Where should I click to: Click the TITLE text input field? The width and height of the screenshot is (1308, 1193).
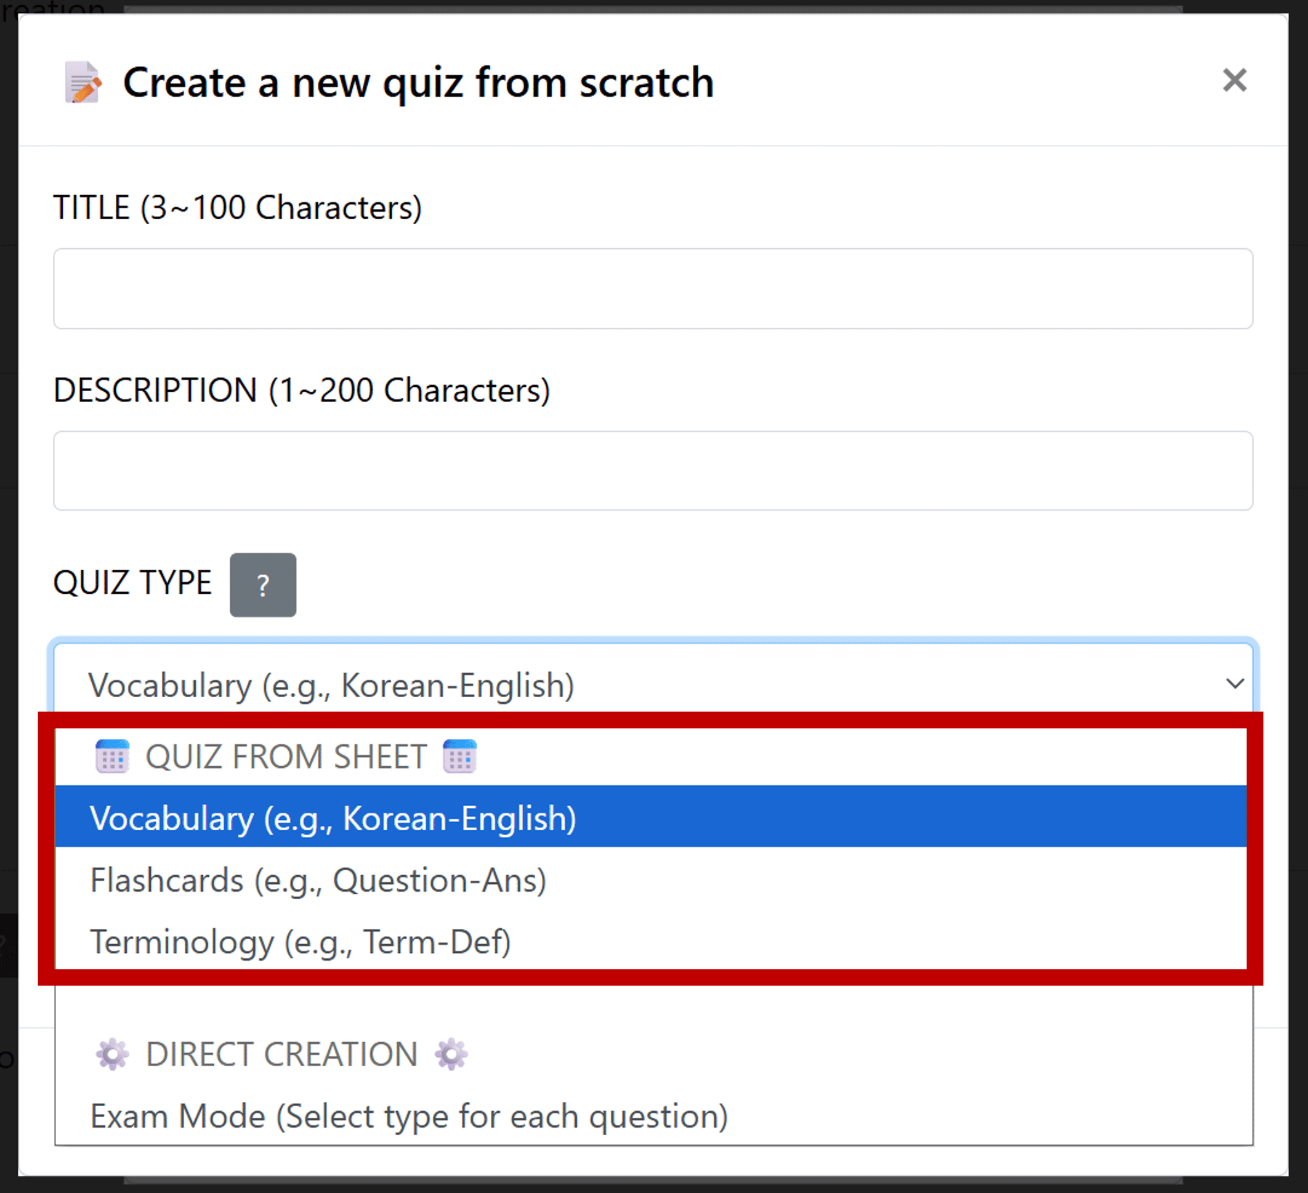(x=653, y=289)
